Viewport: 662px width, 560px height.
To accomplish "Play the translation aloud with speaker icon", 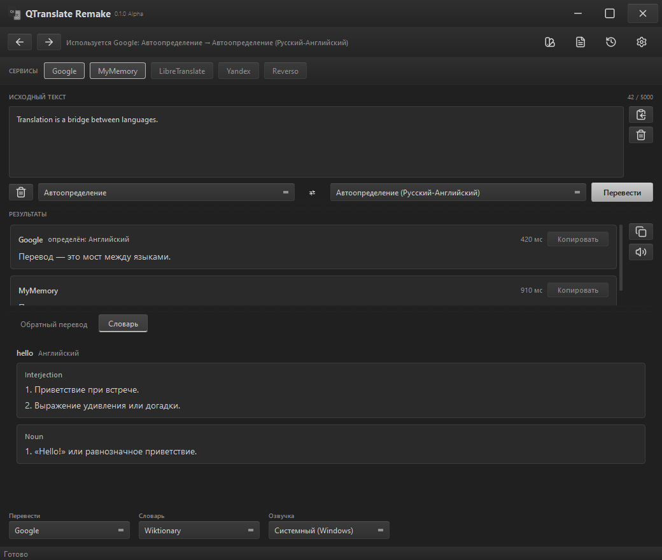I will [641, 253].
